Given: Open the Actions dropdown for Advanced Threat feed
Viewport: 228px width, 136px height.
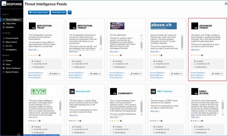Looking at the screenshot, I should (217, 74).
